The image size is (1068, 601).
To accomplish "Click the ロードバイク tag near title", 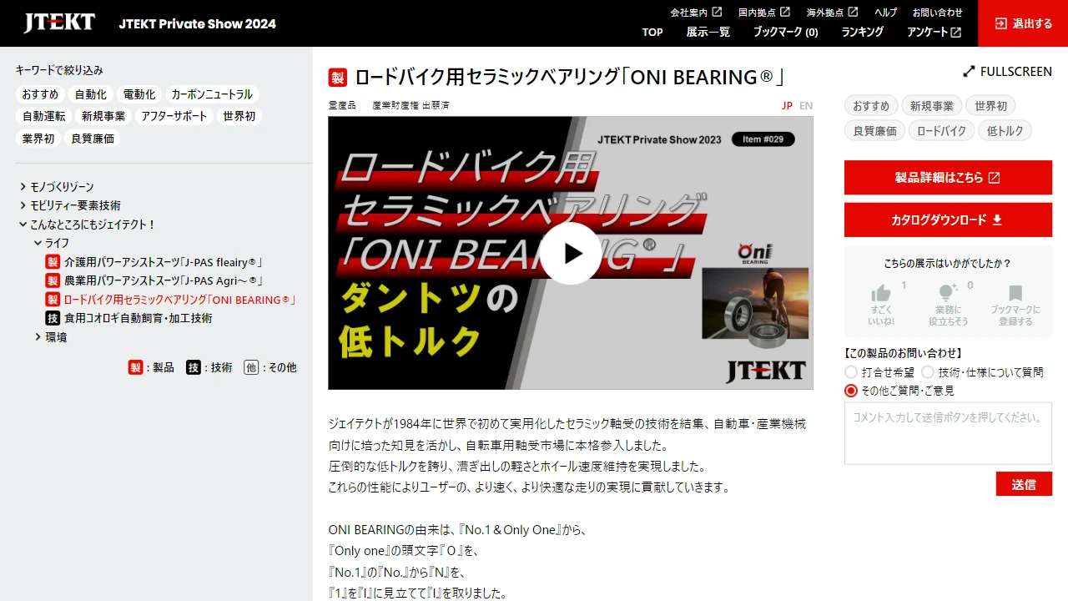I will tap(941, 131).
